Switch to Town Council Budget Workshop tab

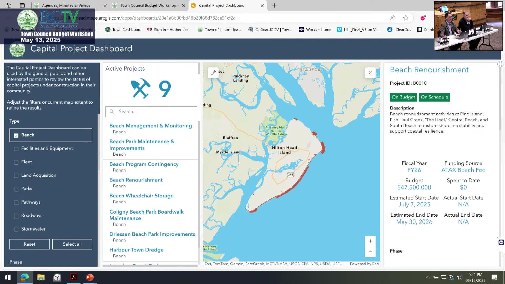click(148, 6)
